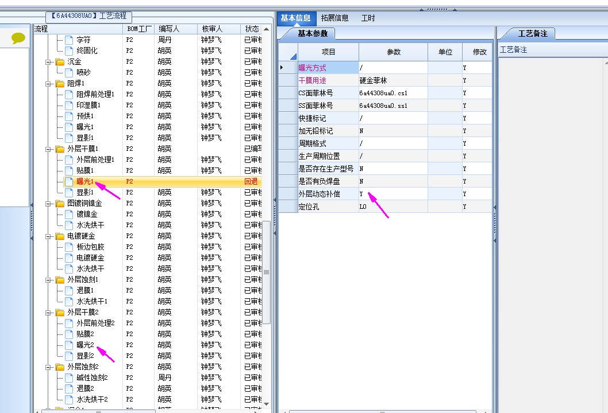
Task: Click the document icon beside 印湿膜1
Action: [69, 105]
